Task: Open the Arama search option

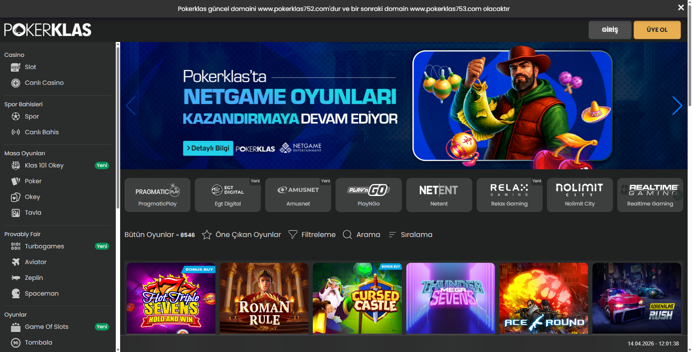Action: 368,235
